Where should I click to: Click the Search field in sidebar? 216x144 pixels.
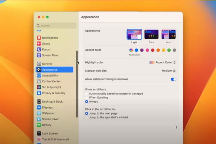click(56, 26)
